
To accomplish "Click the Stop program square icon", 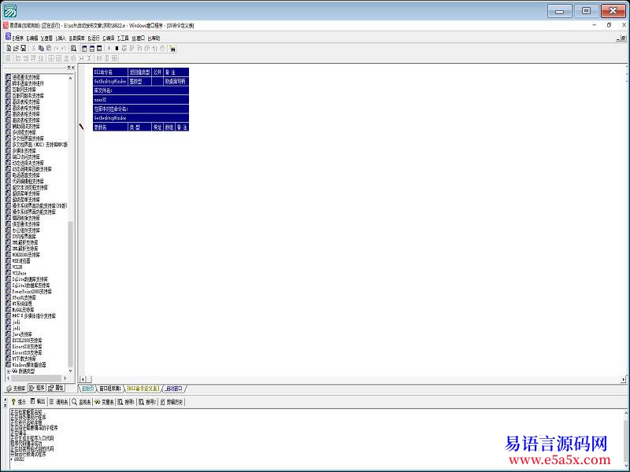I will 117,48.
